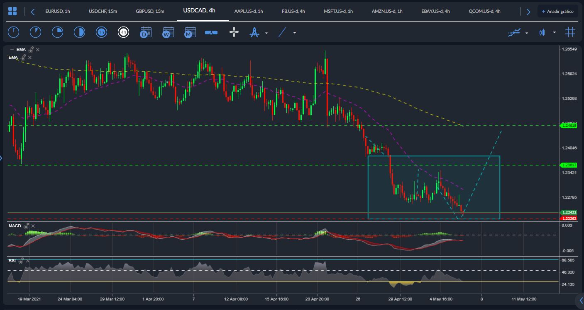
Task: Open settings gear for second EMA indicator
Action: [23, 58]
